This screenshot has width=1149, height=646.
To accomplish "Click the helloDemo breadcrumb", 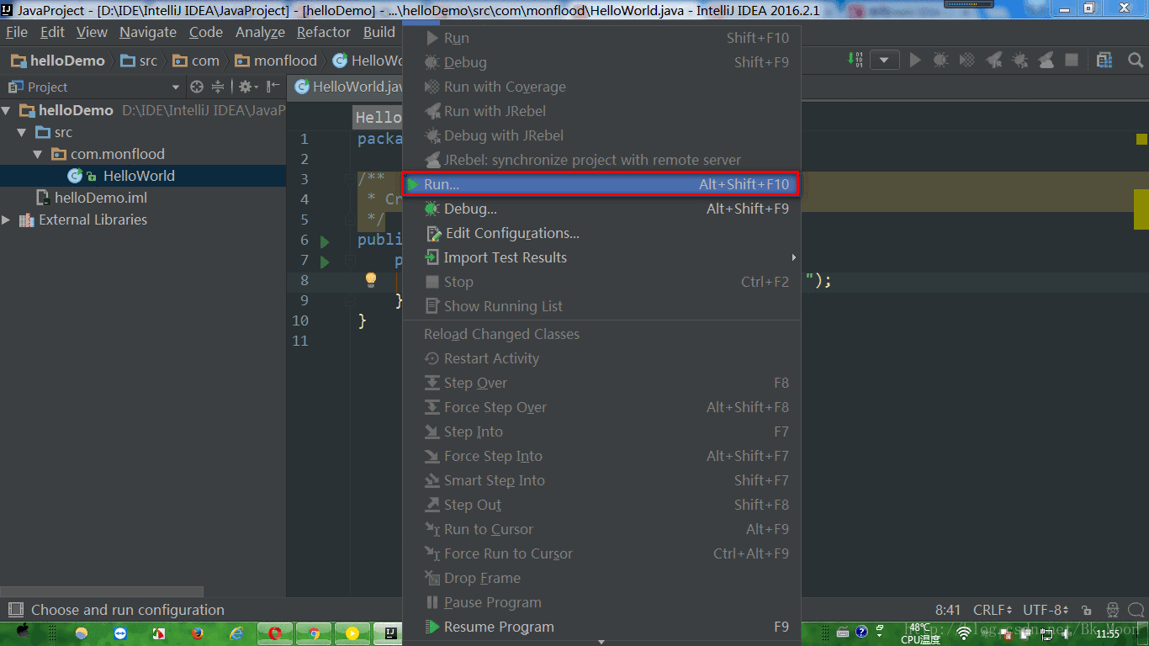I will [x=58, y=61].
